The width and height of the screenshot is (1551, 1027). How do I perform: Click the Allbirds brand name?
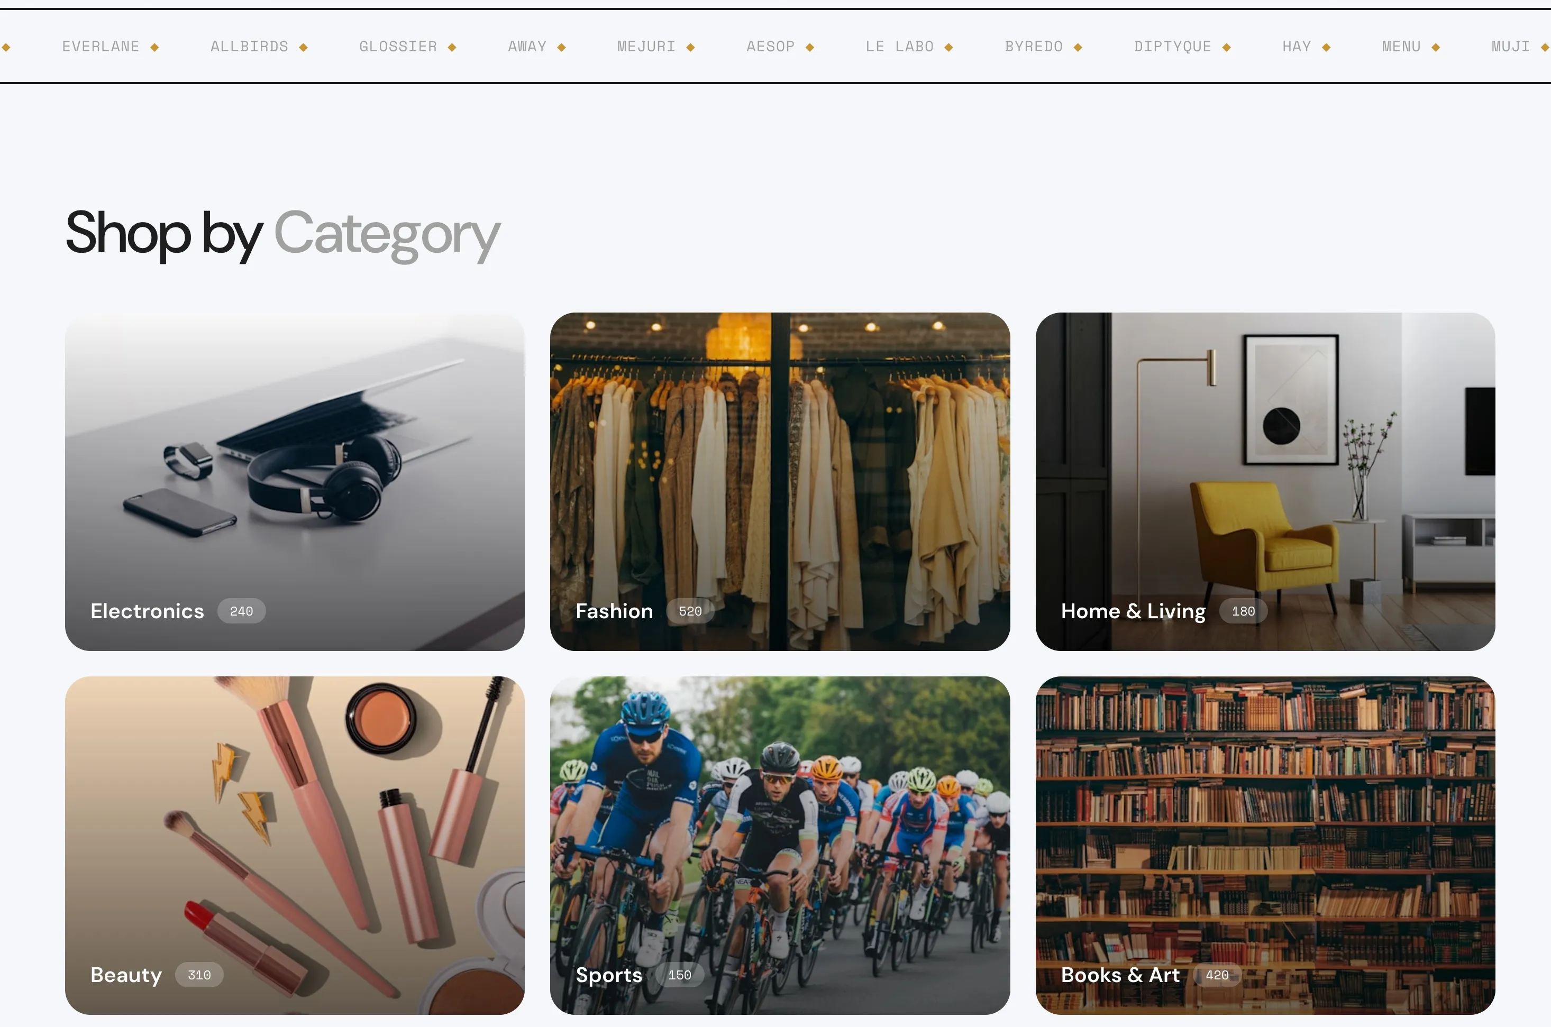(250, 47)
